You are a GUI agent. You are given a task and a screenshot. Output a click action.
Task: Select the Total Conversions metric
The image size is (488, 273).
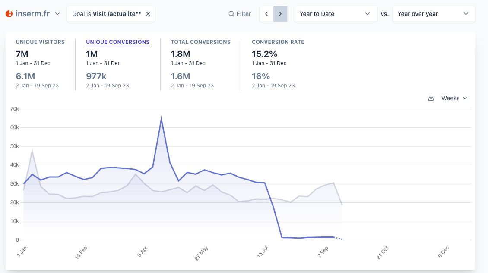pos(200,42)
